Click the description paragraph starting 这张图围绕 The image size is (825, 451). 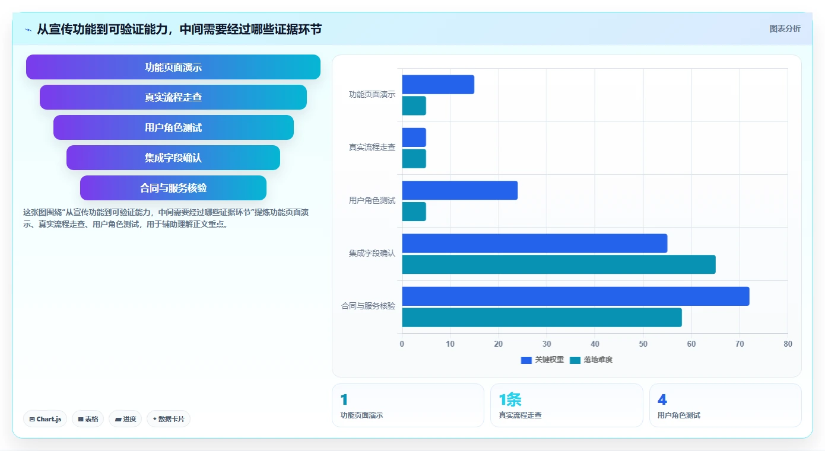click(x=166, y=218)
